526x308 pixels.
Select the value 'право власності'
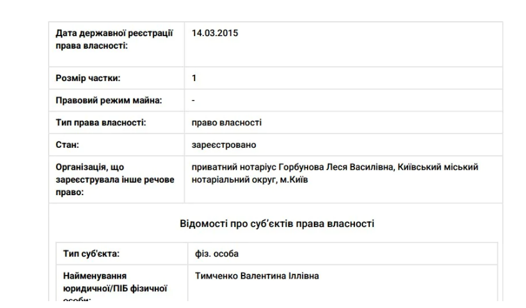[226, 123]
